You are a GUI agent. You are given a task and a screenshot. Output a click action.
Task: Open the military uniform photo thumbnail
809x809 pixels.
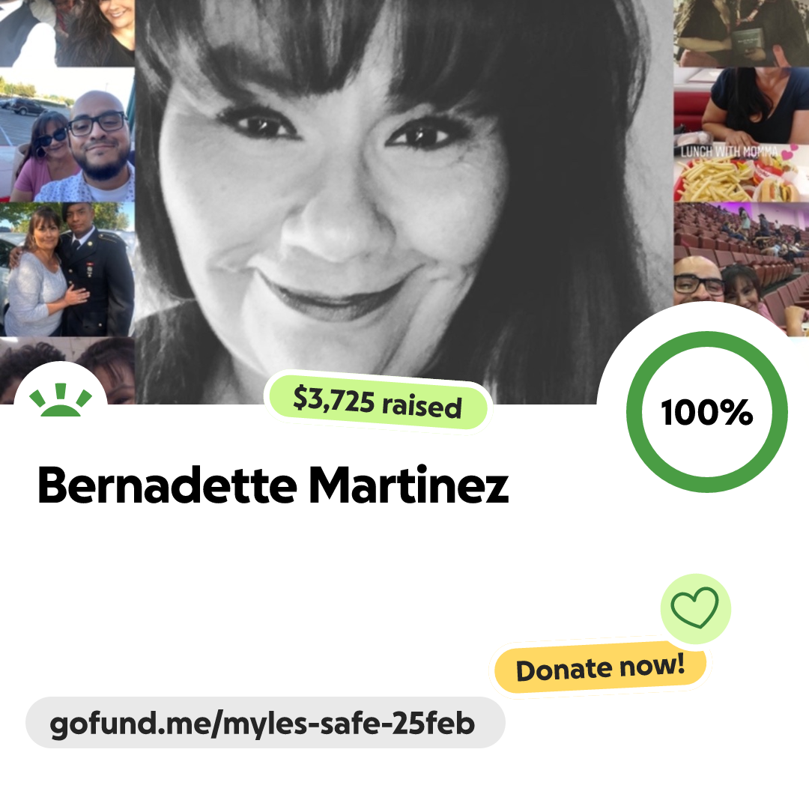pos(67,270)
